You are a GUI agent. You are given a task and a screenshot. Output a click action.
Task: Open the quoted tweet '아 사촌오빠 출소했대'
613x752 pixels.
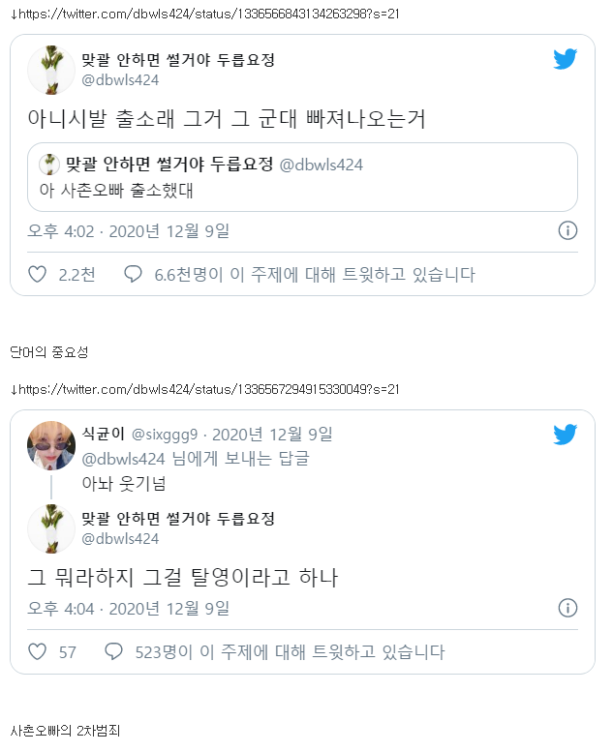click(x=302, y=177)
